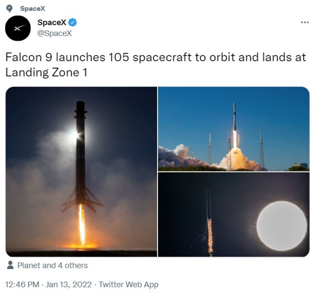Viewport: 316px width, 292px height.
Task: Open the @SpaceX handle link
Action: pos(54,33)
